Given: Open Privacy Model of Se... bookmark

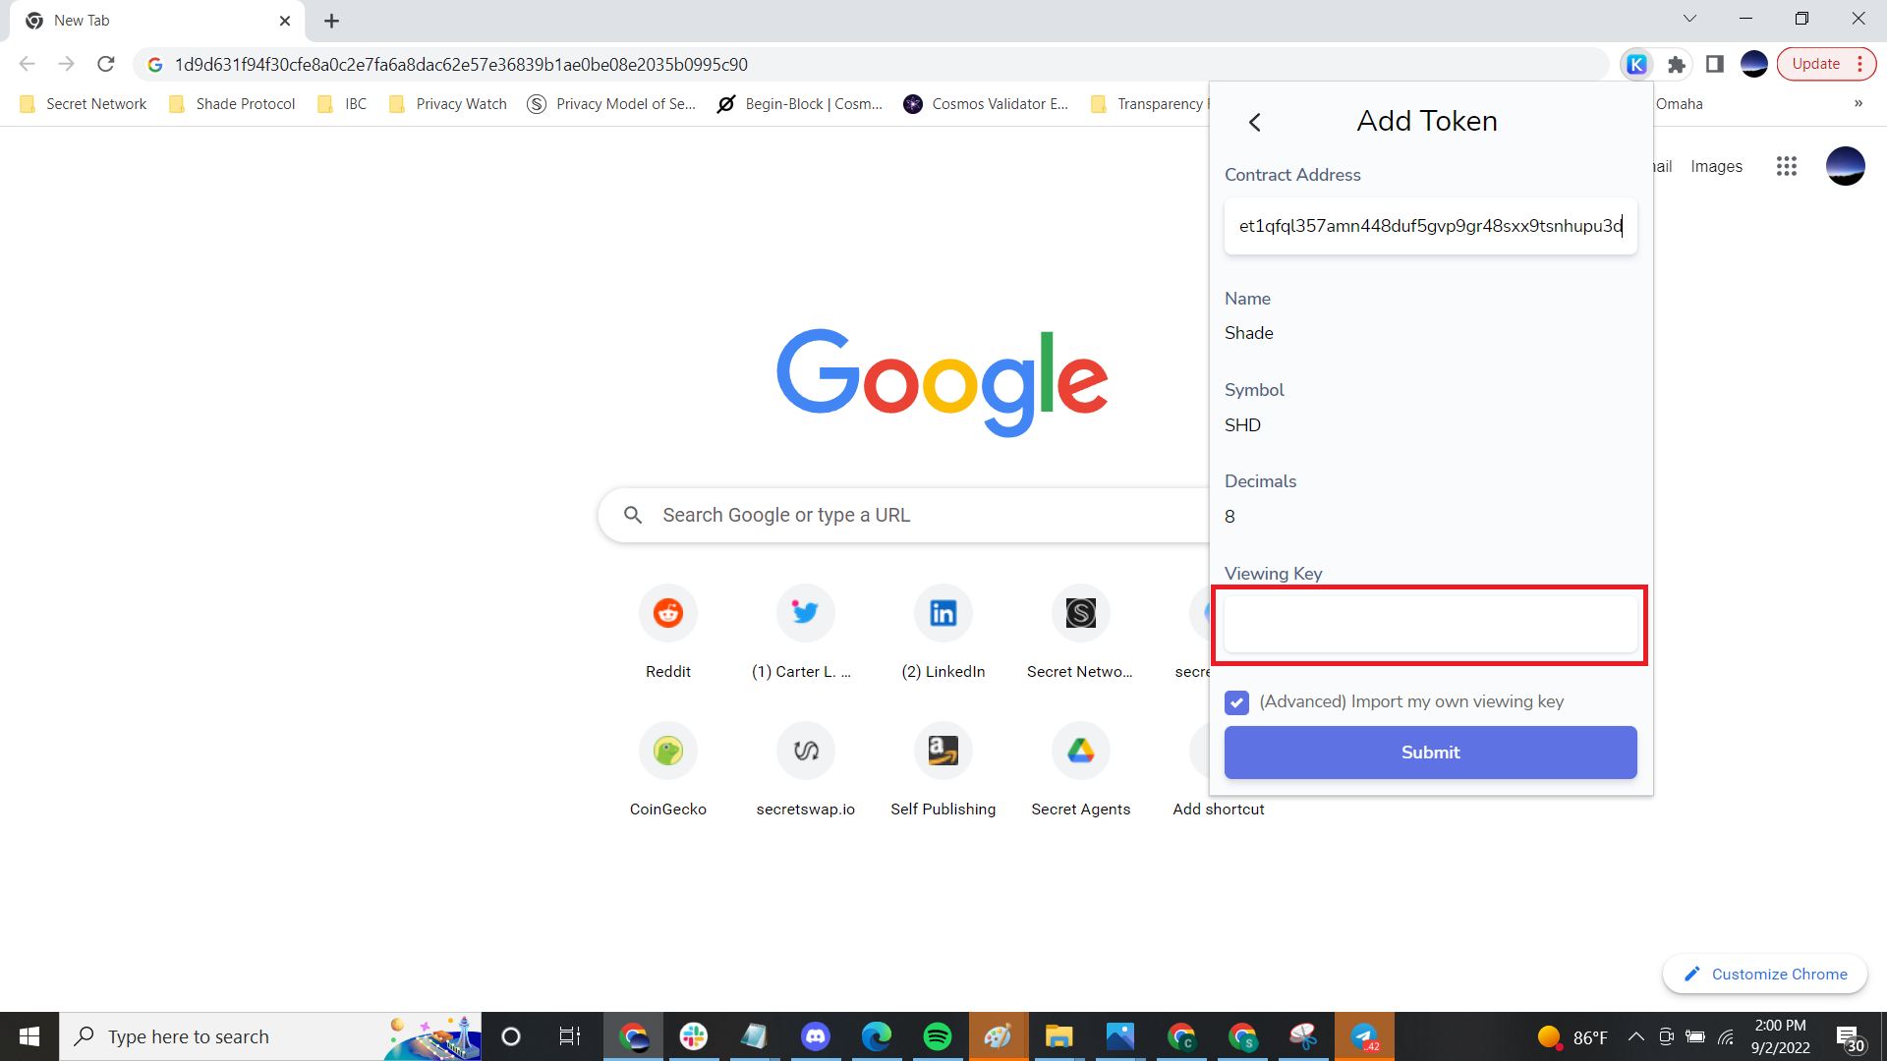Looking at the screenshot, I should click(x=611, y=104).
